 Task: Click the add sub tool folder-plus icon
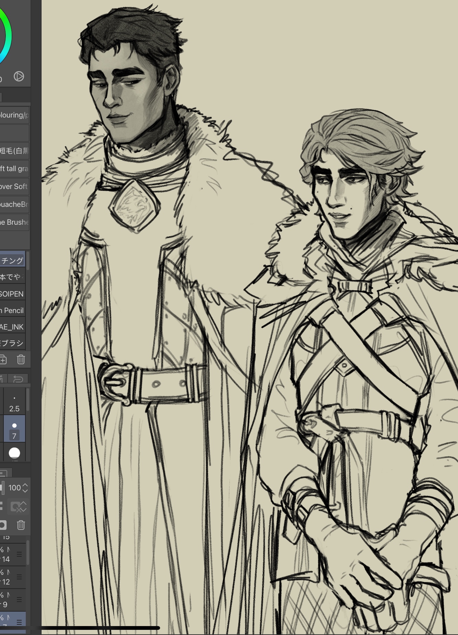pos(3,359)
